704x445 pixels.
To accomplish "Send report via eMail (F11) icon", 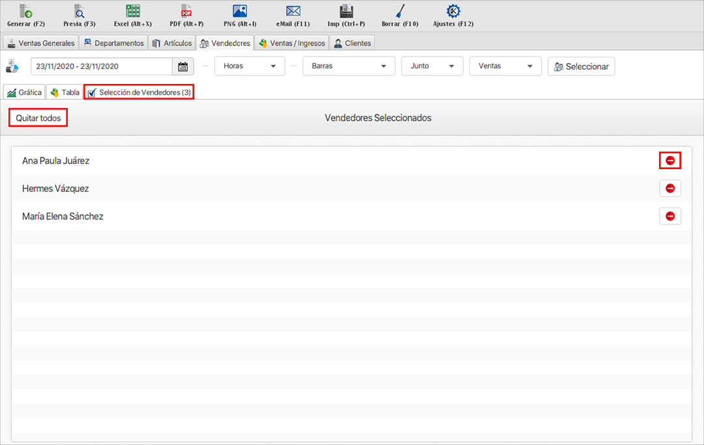I will click(293, 12).
